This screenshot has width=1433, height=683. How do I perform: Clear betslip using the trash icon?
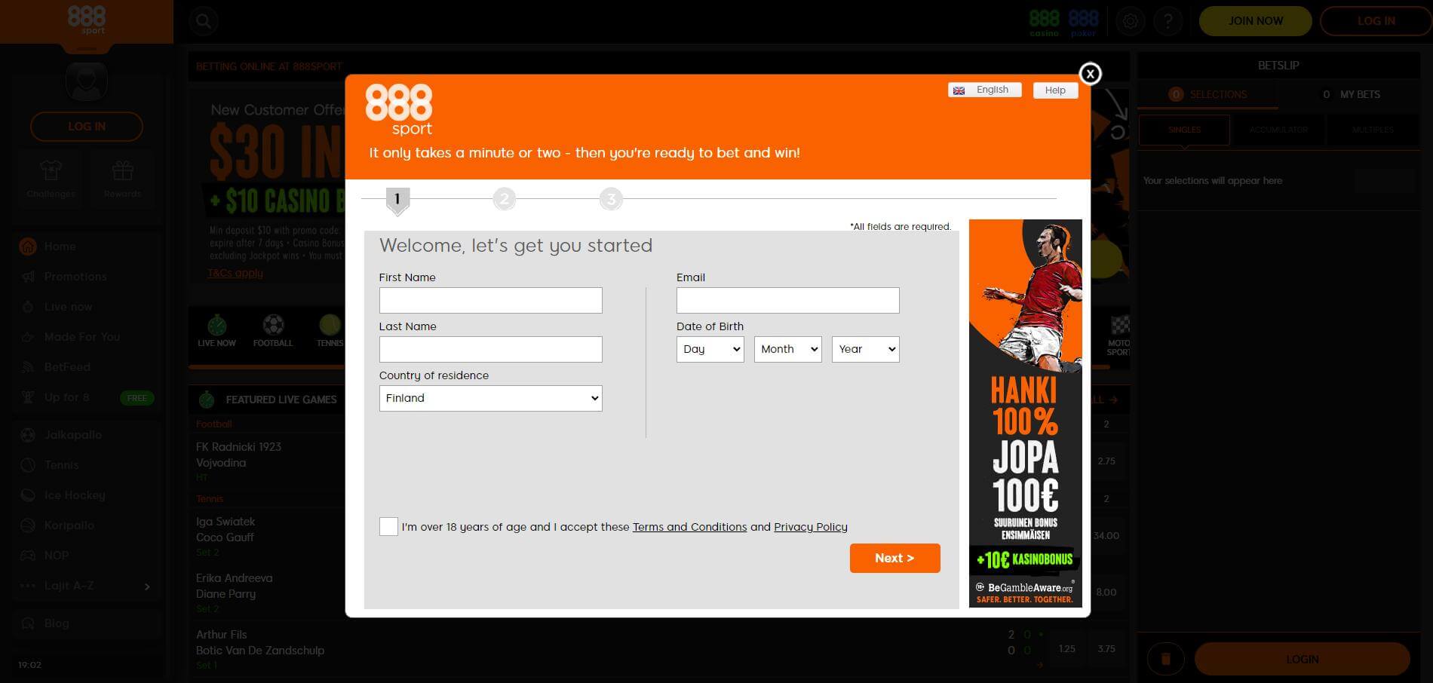(1166, 658)
